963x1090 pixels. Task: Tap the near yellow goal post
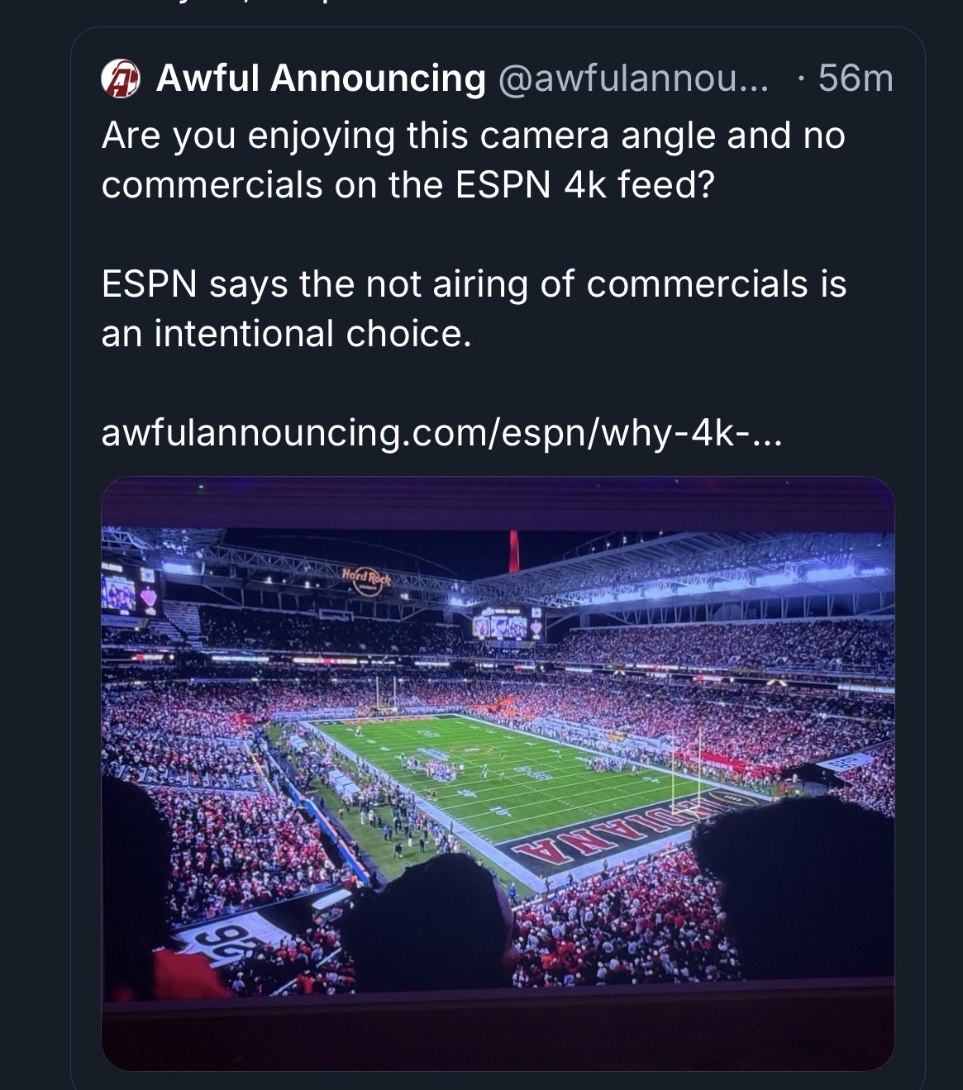(x=684, y=769)
